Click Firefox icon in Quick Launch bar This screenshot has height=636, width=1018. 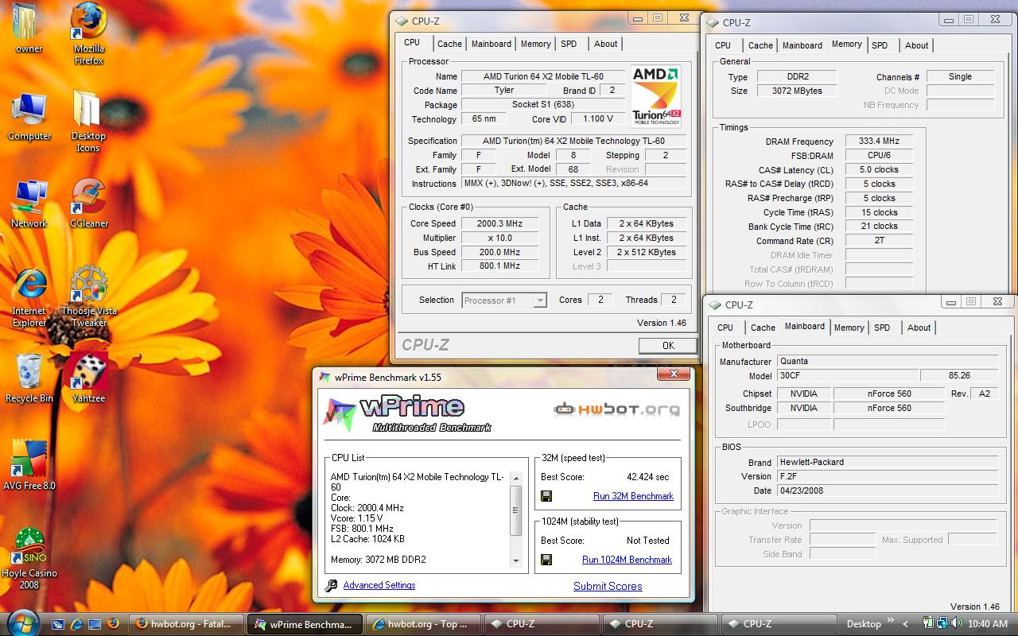coord(113,624)
